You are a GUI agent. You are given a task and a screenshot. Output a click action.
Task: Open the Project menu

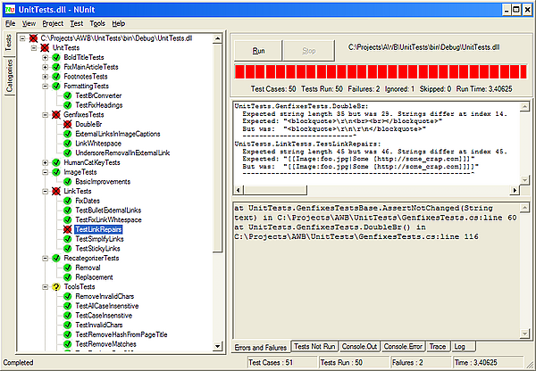tap(53, 22)
